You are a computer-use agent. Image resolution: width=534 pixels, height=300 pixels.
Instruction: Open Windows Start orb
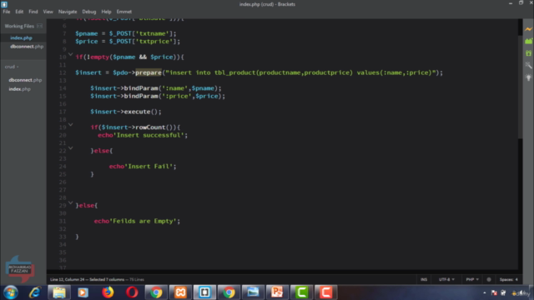pos(11,292)
